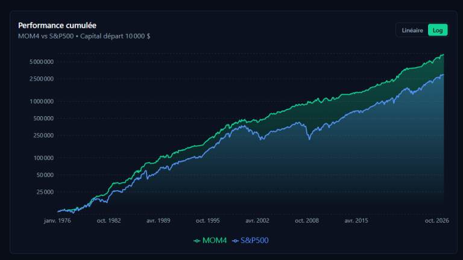The width and height of the screenshot is (463, 260).
Task: Click the subtitle 'MOM4 vs S&P500 • Capital départ 10 000 $'
Action: 84,36
